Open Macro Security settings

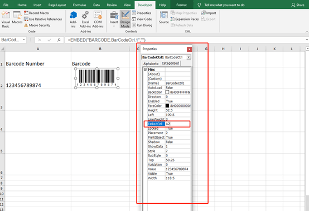click(37, 25)
